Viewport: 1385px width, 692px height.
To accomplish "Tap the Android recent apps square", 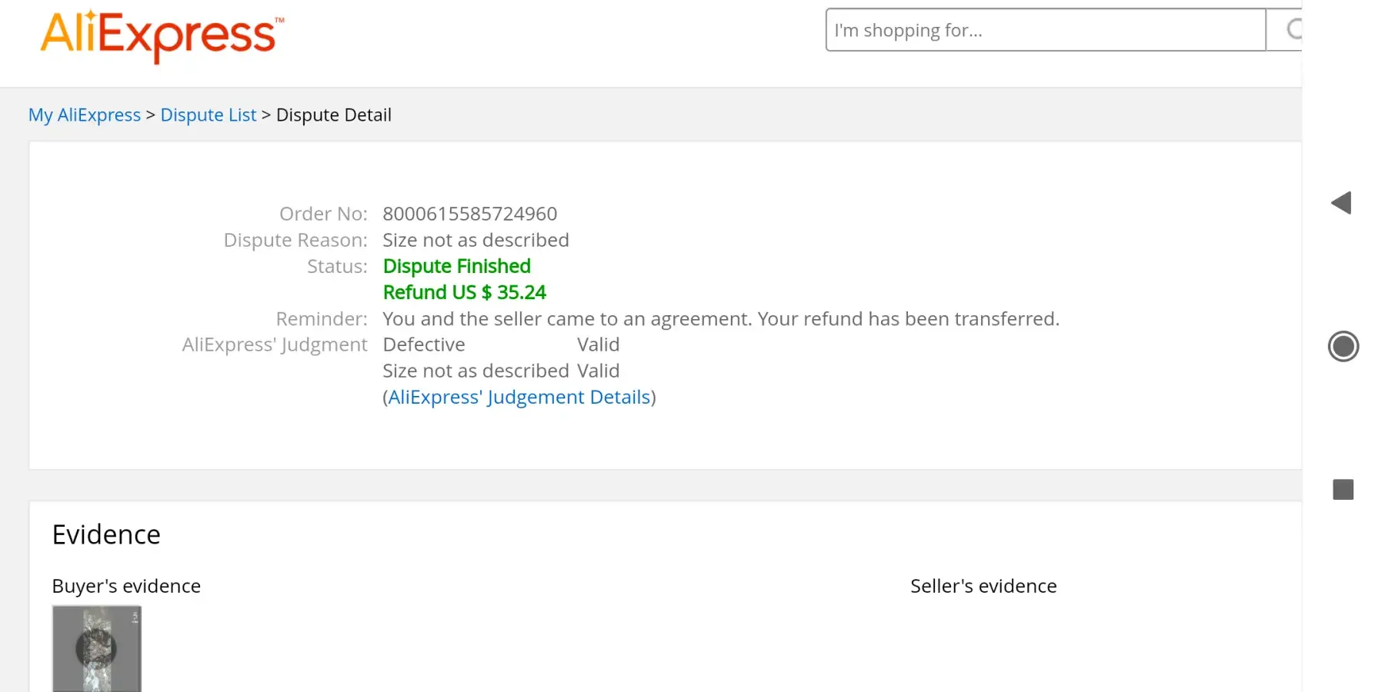I will click(x=1343, y=490).
